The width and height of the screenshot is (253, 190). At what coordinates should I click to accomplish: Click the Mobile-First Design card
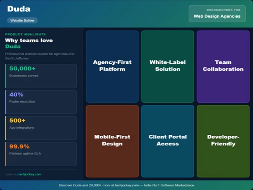[112, 141]
